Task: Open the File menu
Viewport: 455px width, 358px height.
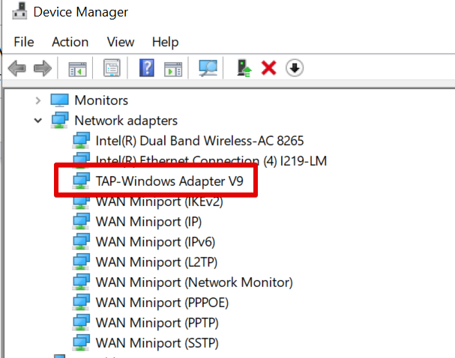Action: pyautogui.click(x=24, y=42)
